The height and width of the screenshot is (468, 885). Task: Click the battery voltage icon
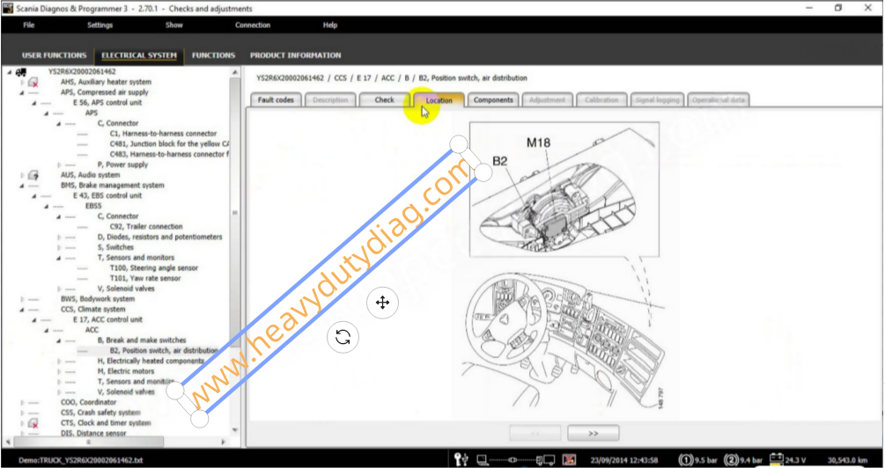[778, 459]
